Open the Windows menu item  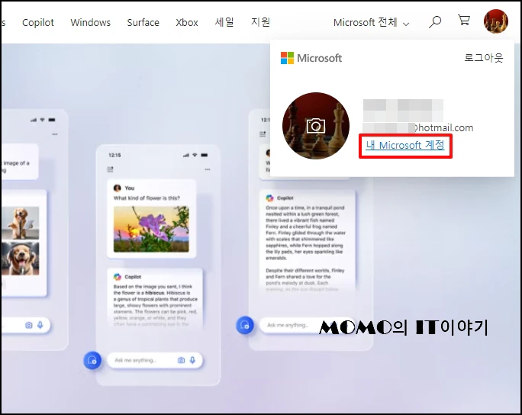91,23
